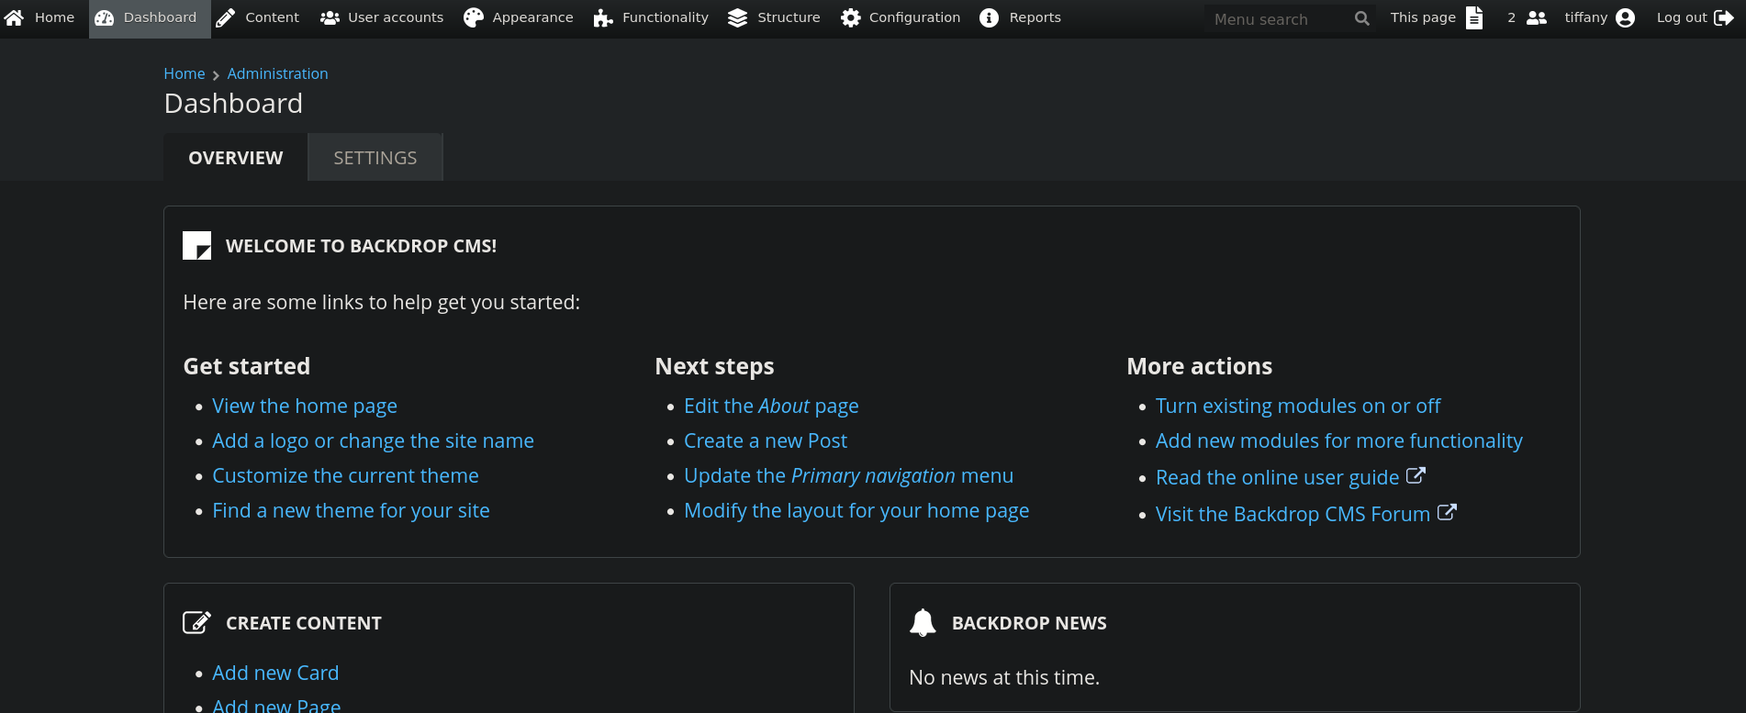Click the Create Content edit icon
Viewport: 1746px width, 713px height.
point(196,622)
